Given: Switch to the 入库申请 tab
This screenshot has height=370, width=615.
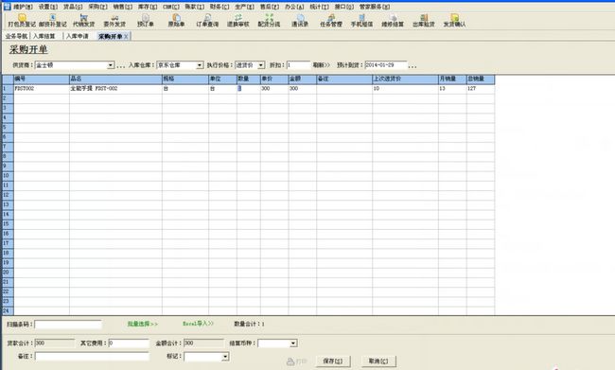Looking at the screenshot, I should coord(78,36).
